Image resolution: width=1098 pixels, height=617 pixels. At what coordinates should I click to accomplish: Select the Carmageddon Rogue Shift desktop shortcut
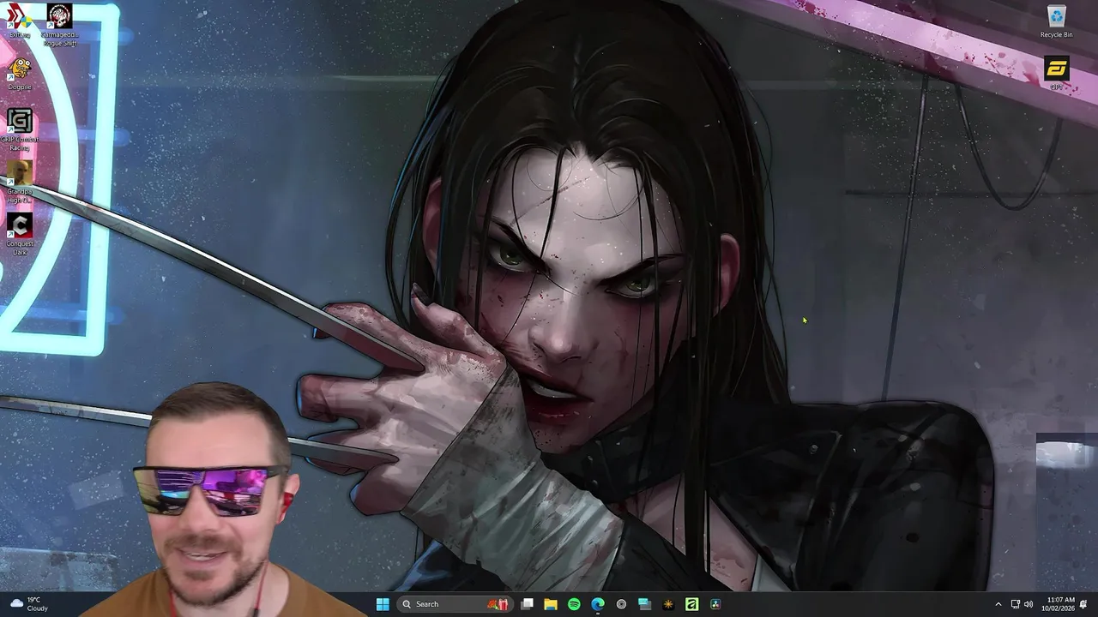click(x=59, y=25)
